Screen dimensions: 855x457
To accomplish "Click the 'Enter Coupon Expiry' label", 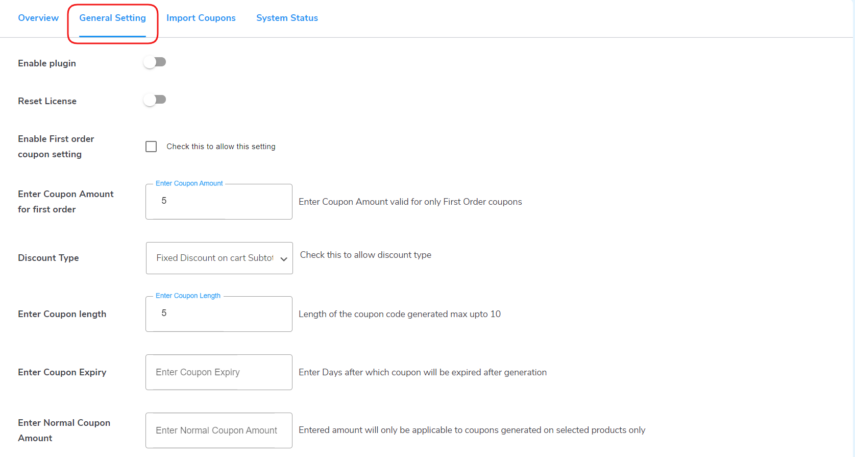I will coord(62,372).
